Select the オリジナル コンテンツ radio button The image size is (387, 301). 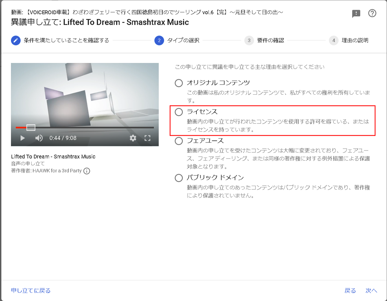(x=179, y=83)
